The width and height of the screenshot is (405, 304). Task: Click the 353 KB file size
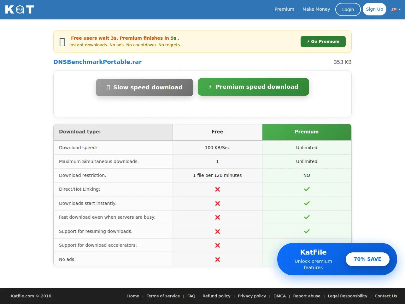click(343, 62)
